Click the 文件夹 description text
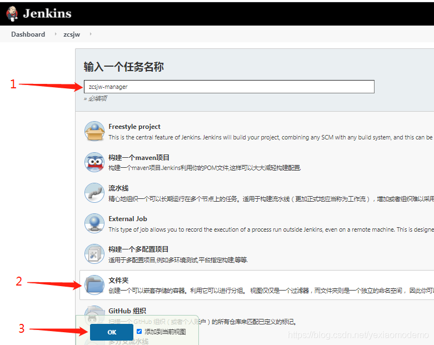The height and width of the screenshot is (345, 434). [271, 291]
